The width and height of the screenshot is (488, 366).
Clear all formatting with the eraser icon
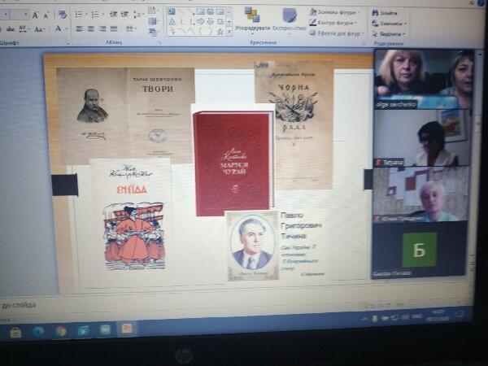(63, 15)
